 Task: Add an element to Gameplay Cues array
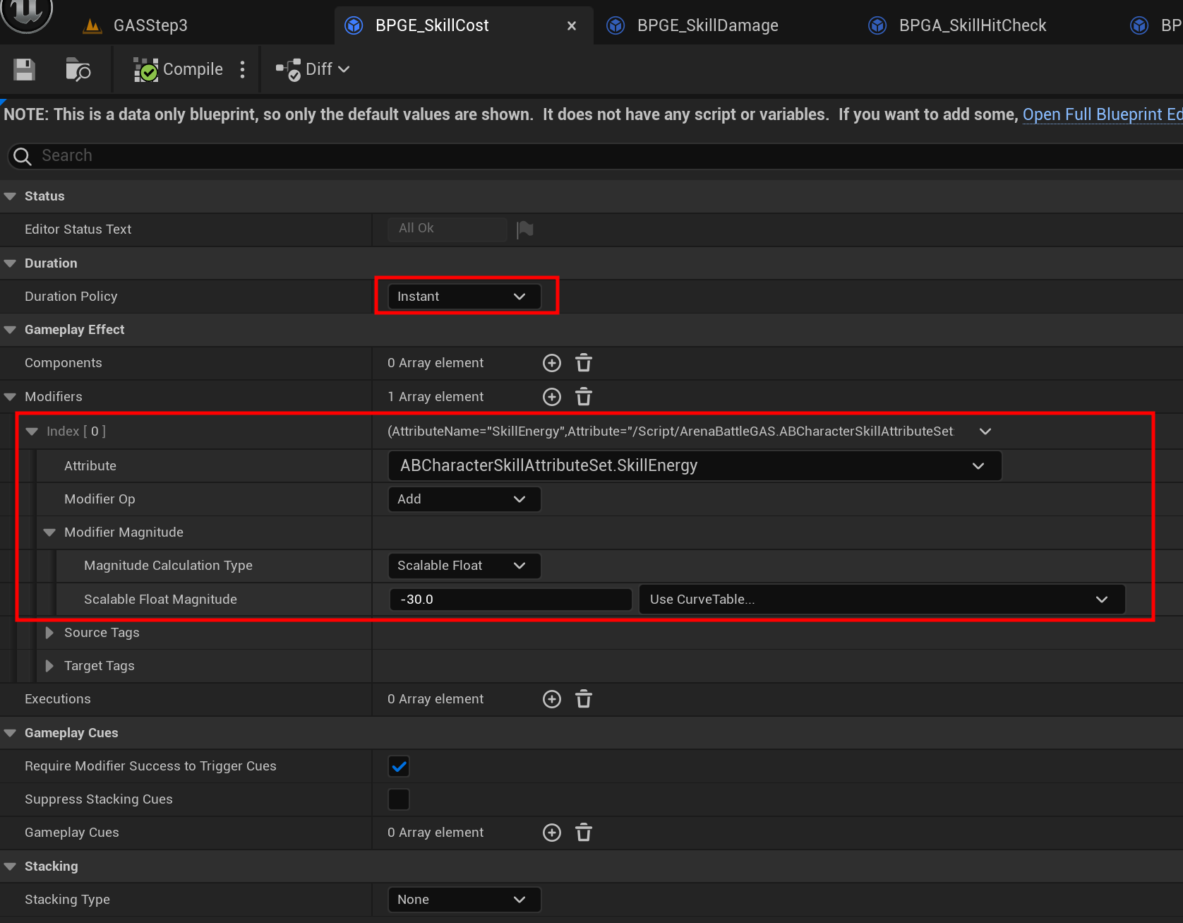pos(552,833)
